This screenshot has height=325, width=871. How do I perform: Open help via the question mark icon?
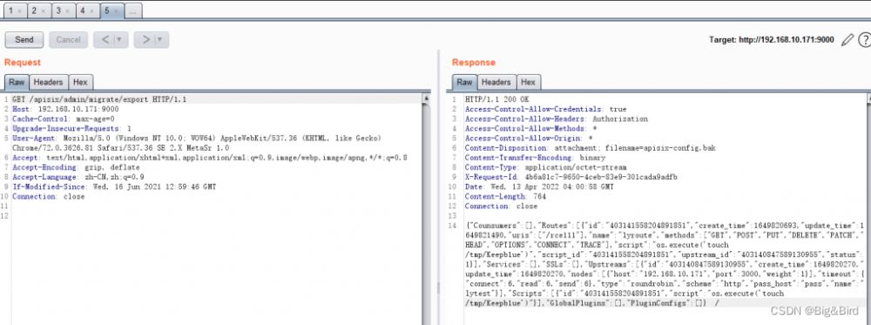(864, 39)
